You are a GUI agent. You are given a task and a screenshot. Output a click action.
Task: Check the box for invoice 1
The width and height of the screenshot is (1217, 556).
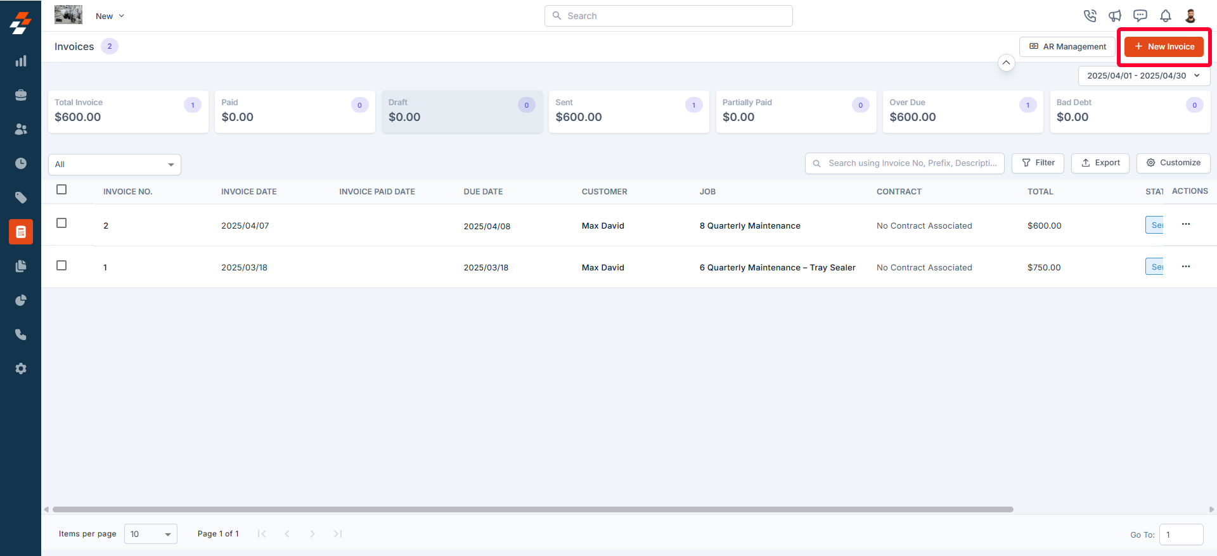pos(61,265)
